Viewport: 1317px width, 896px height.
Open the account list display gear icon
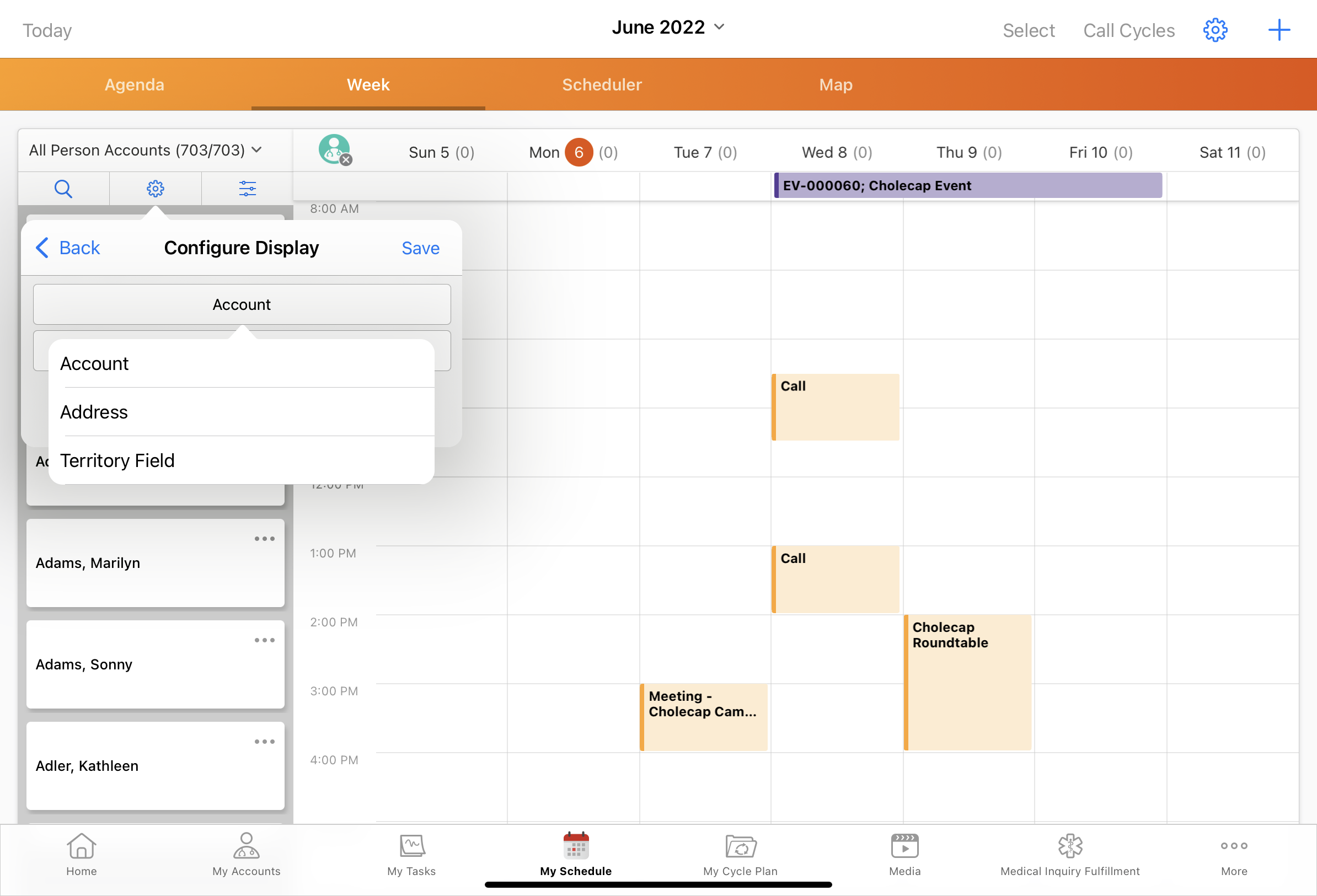coord(156,188)
